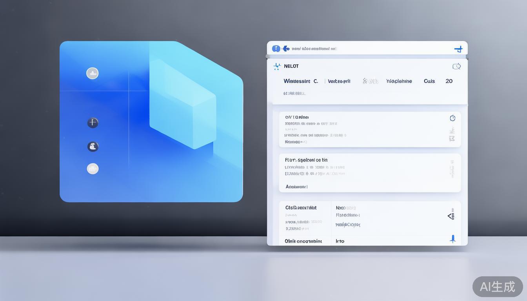This screenshot has height=301, width=527.
Task: Click the blue pin icon in bottom row
Action: point(452,239)
